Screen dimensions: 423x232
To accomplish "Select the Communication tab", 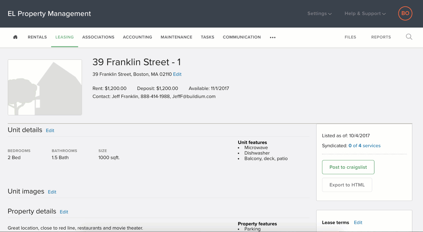I will [x=241, y=37].
